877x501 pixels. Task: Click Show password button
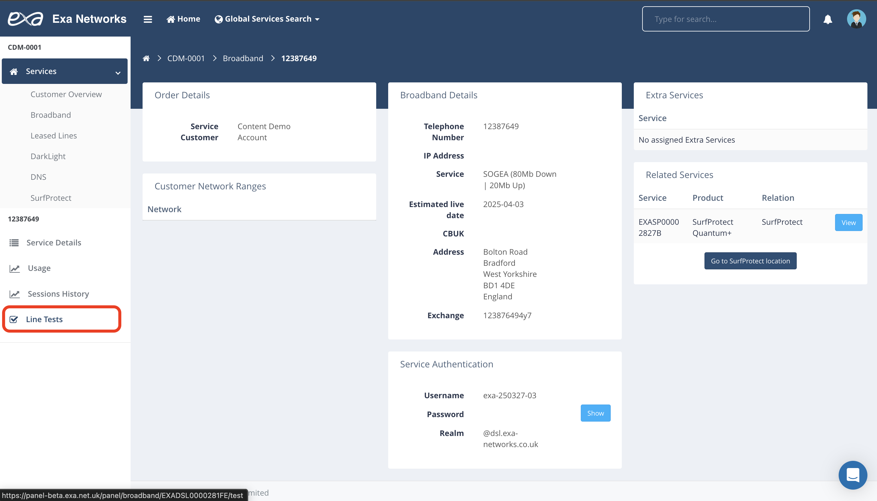pyautogui.click(x=595, y=413)
